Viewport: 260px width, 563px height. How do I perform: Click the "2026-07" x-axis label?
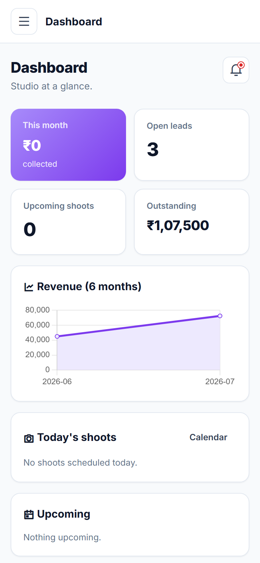(x=220, y=382)
